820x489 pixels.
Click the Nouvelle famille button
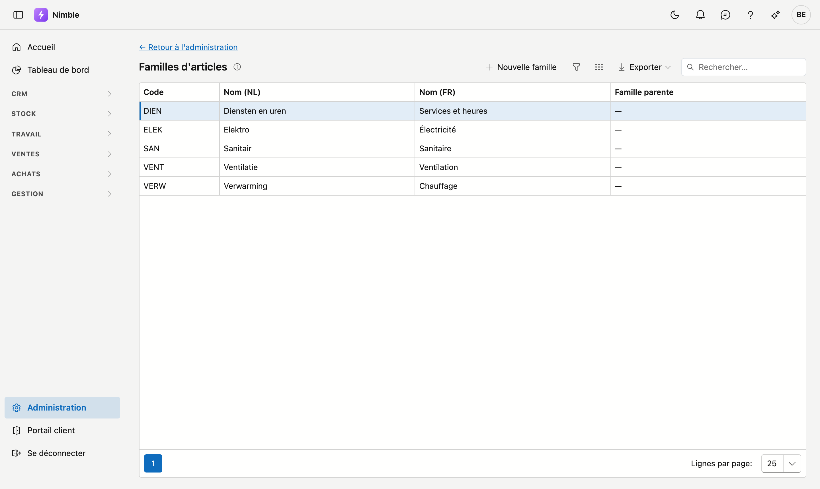pos(521,67)
